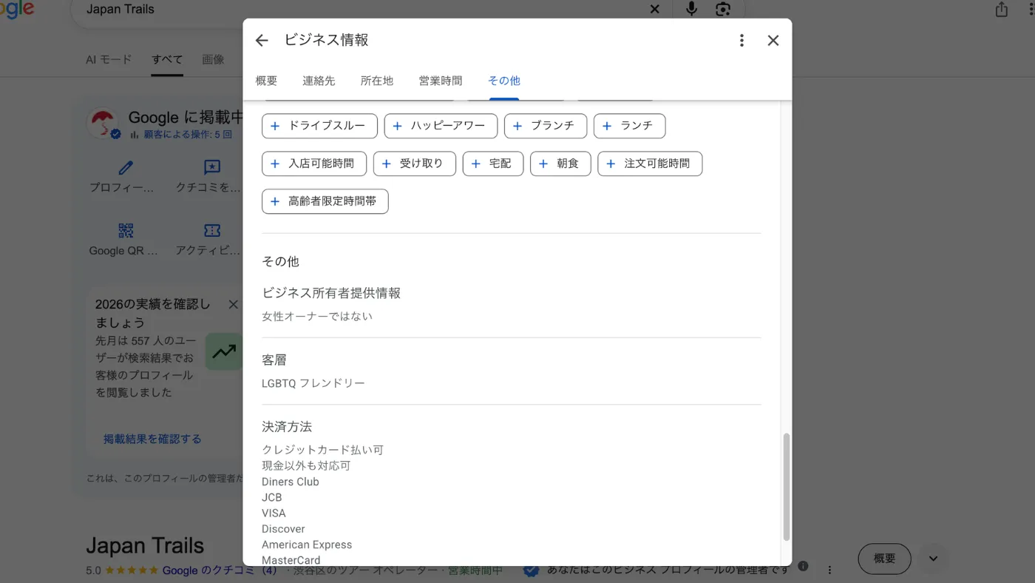Click the アクティビ… ticket icon
The width and height of the screenshot is (1035, 583).
coord(212,231)
